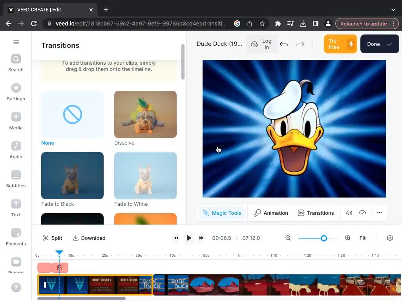
Task: Open the Elements panel
Action: pos(16,237)
